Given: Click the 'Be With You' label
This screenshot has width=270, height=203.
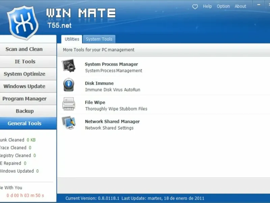Looking at the screenshot, I should pos(11,188).
